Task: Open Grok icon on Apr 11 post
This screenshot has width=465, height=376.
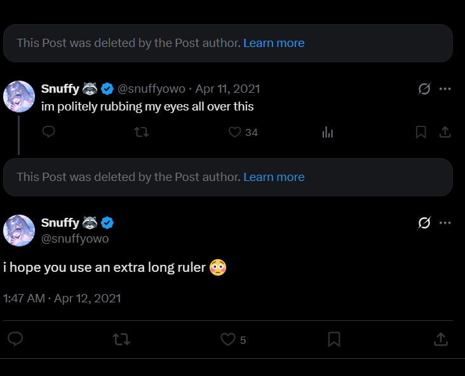Action: (424, 89)
